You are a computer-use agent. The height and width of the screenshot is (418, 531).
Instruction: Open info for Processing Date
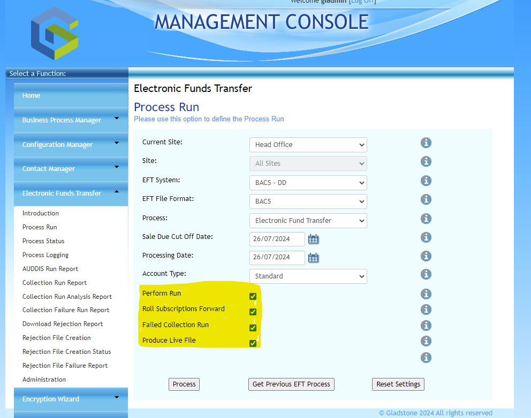click(426, 256)
